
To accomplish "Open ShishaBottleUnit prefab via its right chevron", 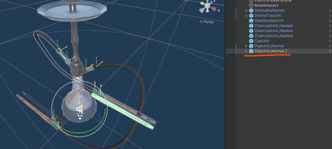I will (330, 10).
